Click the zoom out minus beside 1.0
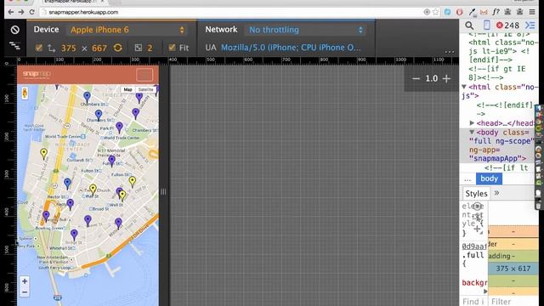 click(416, 79)
